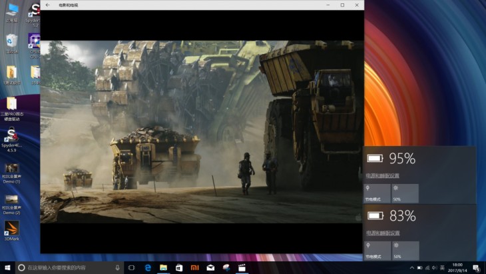The height and width of the screenshot is (274, 486).
Task: Open the Spyder4Elite 4.5.9 desktop icon
Action: pyautogui.click(x=12, y=135)
